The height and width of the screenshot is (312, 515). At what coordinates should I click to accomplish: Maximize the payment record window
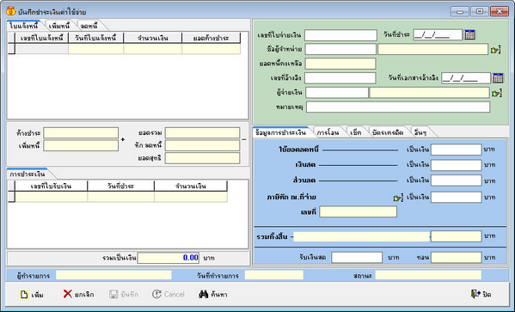[x=480, y=11]
